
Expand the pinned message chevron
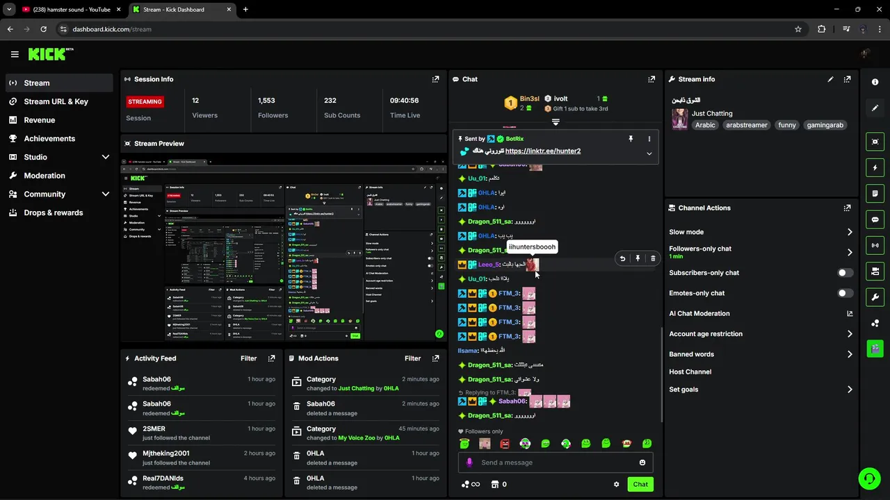(649, 153)
